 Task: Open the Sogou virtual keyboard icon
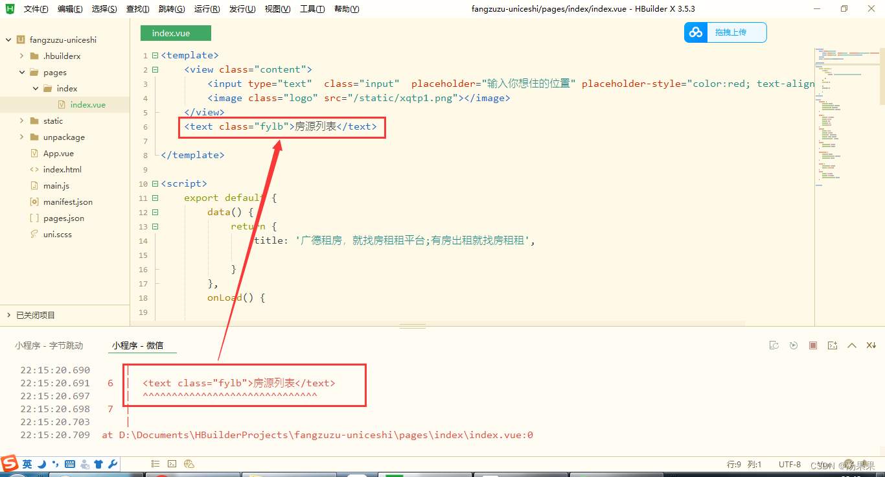pos(69,464)
